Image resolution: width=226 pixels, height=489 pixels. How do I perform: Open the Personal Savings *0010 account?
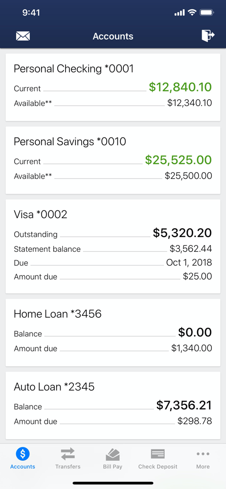coord(113,160)
